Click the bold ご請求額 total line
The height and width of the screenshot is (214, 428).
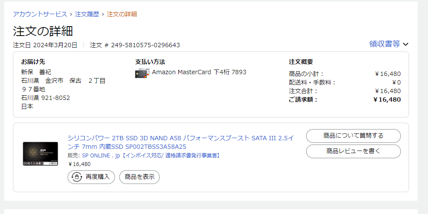(344, 99)
